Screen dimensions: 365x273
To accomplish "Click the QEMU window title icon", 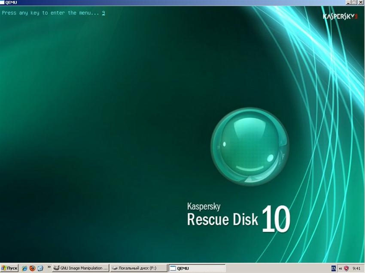I will pyautogui.click(x=2, y=3).
